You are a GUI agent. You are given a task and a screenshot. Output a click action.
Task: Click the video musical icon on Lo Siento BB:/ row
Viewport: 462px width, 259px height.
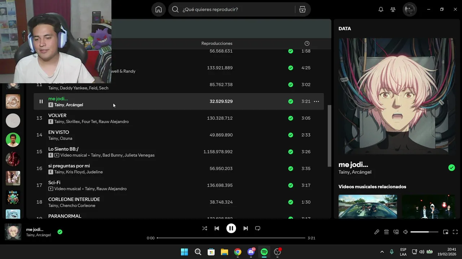(57, 155)
